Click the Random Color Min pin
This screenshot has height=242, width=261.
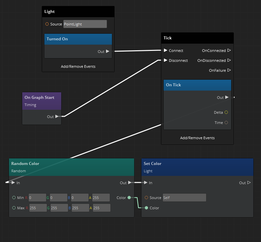pyautogui.click(x=14, y=198)
